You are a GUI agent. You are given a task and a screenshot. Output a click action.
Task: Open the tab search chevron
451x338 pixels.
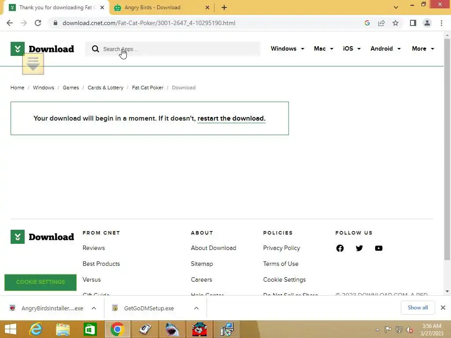[x=396, y=7]
